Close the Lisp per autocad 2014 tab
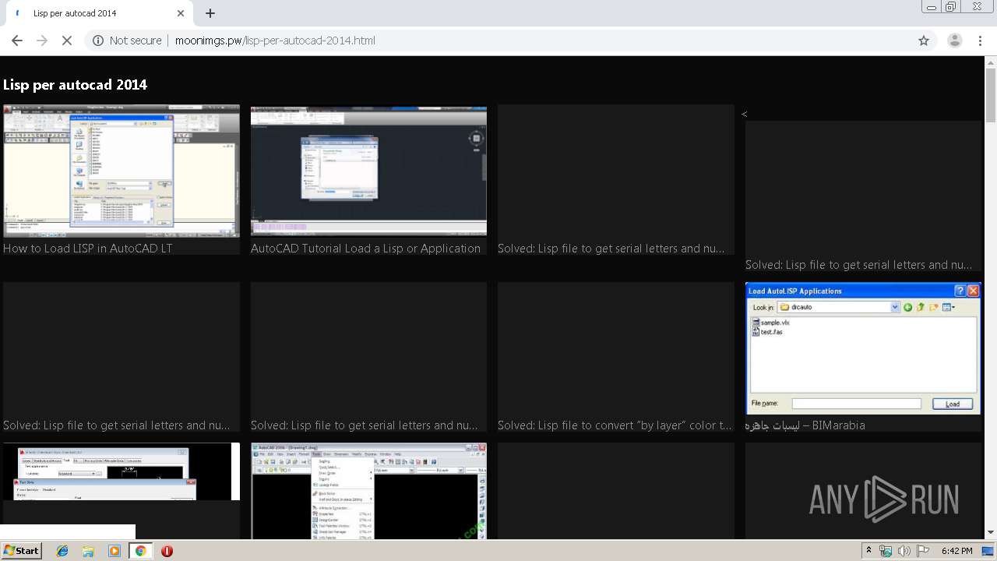This screenshot has height=561, width=997. (181, 13)
